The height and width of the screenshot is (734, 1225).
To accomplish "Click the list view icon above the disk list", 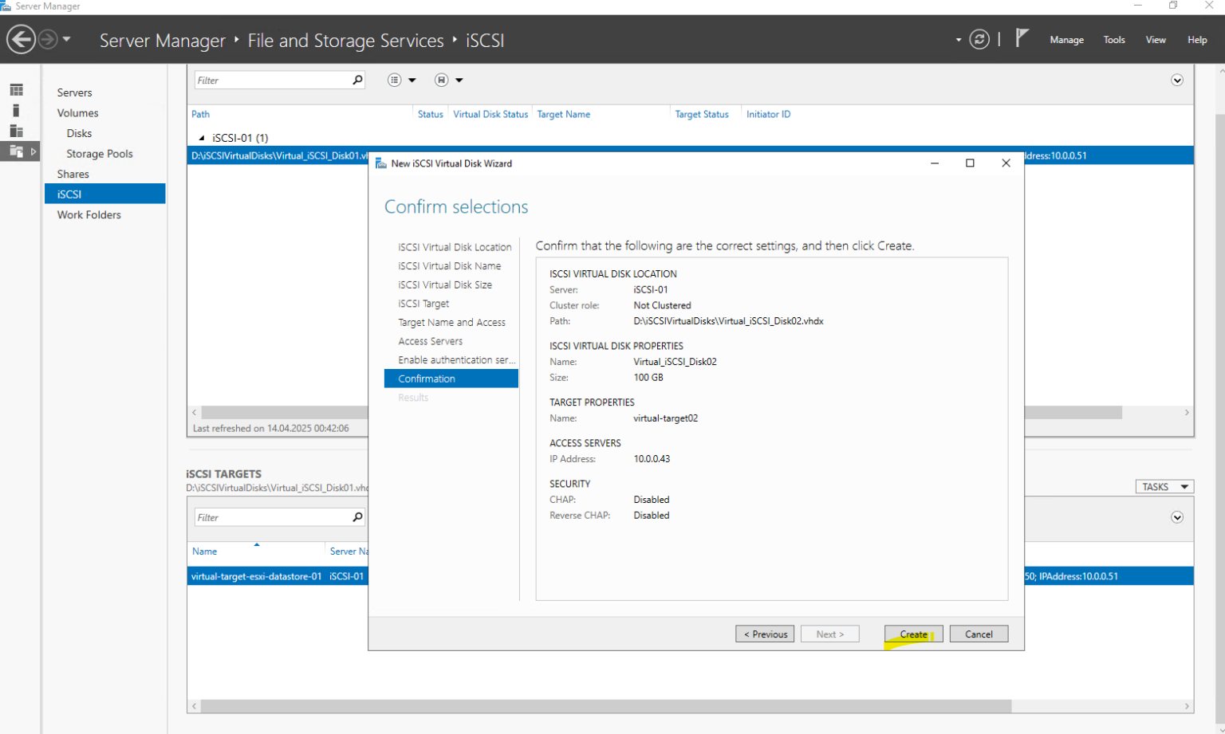I will 393,80.
